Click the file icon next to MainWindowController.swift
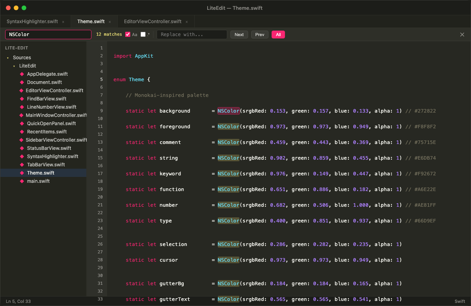Screen dimensions: 471x306 click(22, 115)
